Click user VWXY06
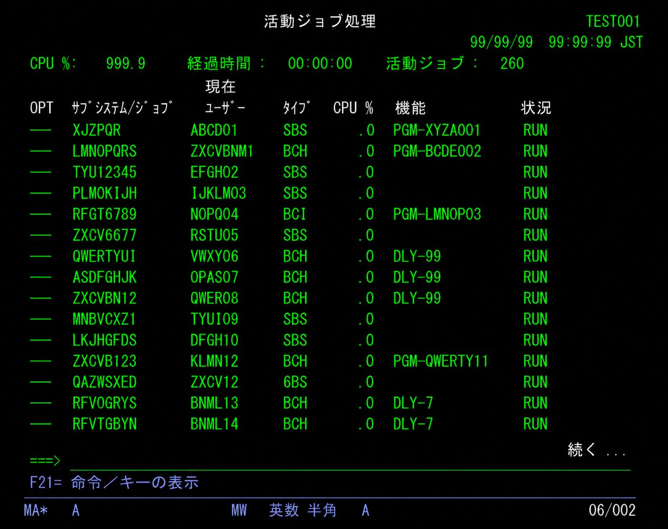The width and height of the screenshot is (668, 529). 214,256
